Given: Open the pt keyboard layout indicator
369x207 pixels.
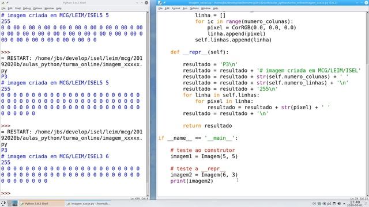Looking at the screenshot, I should [329, 204].
